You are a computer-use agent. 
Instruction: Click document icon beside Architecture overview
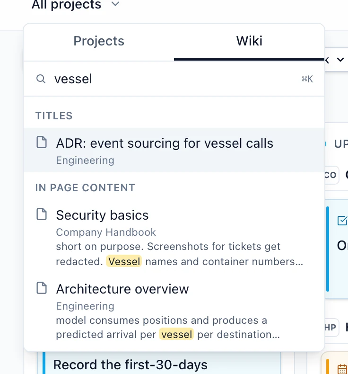coord(42,288)
